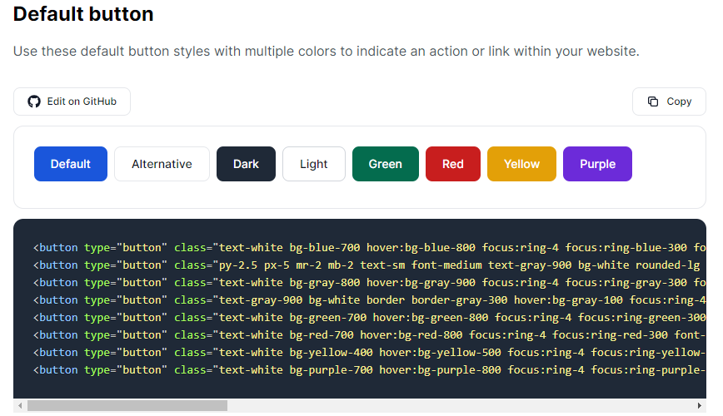Select the Alternative button
This screenshot has width=723, height=416.
(x=162, y=164)
